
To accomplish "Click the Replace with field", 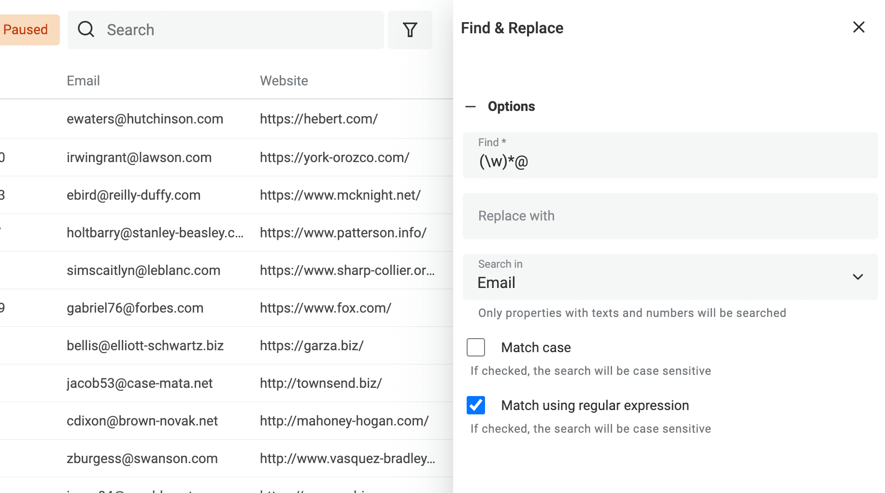I will (x=671, y=216).
